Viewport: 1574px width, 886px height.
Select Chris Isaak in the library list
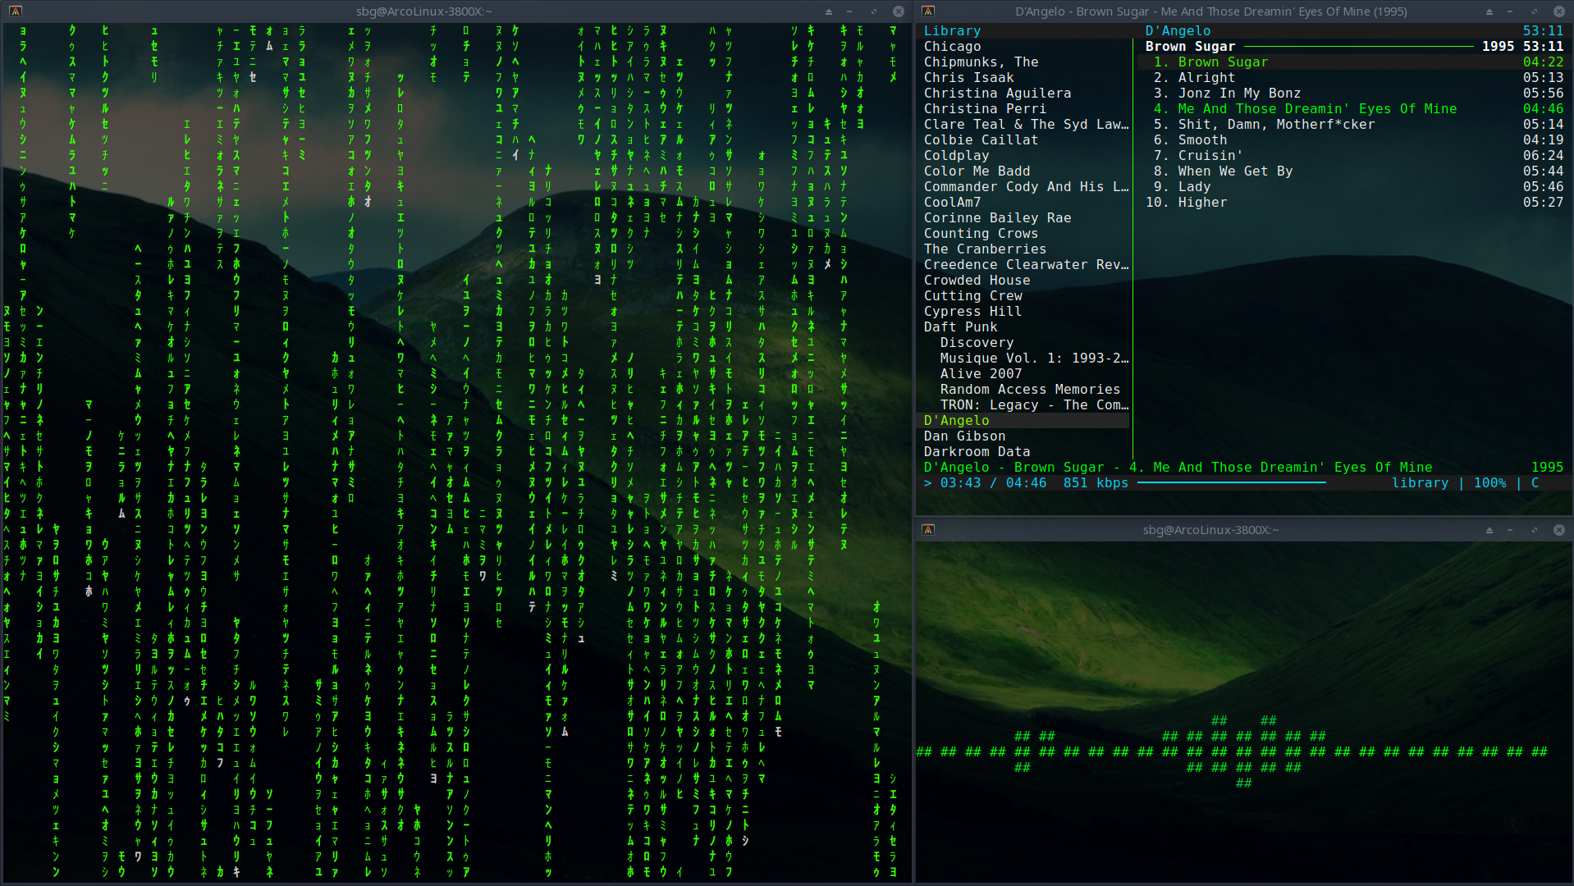coord(968,78)
